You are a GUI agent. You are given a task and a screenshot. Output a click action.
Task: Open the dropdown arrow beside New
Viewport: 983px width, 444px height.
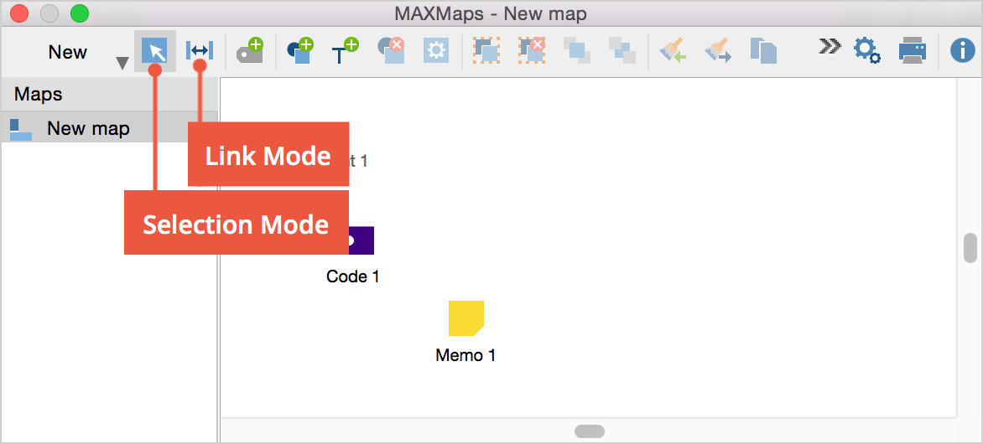click(x=122, y=63)
